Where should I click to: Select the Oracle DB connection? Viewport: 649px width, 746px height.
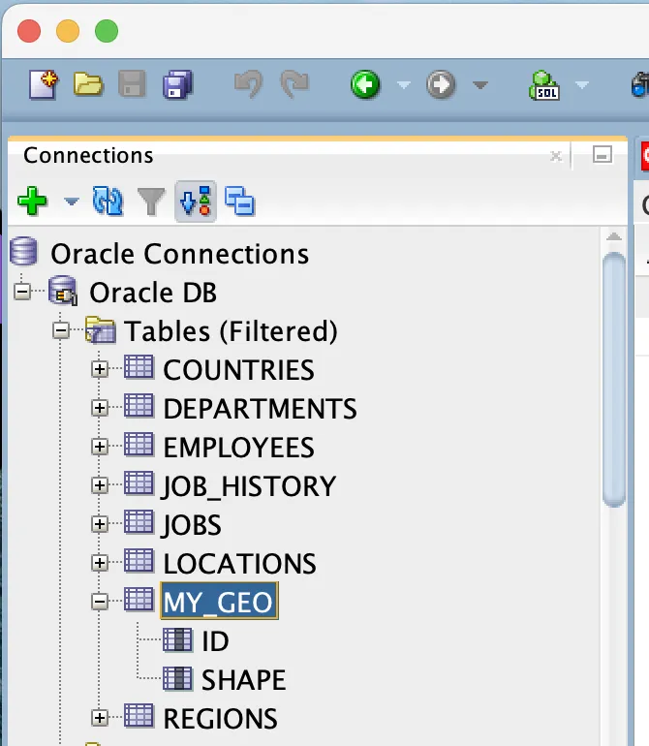(153, 293)
